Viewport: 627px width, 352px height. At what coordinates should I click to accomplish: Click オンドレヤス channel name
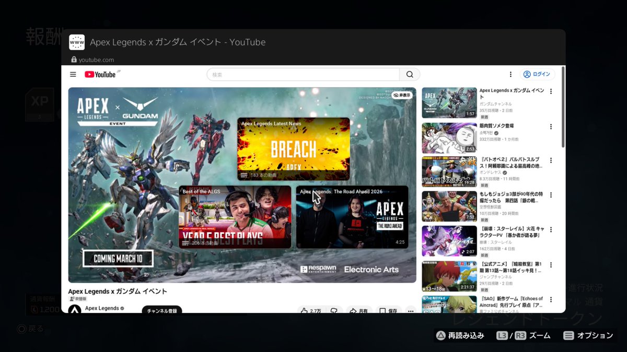(x=491, y=173)
